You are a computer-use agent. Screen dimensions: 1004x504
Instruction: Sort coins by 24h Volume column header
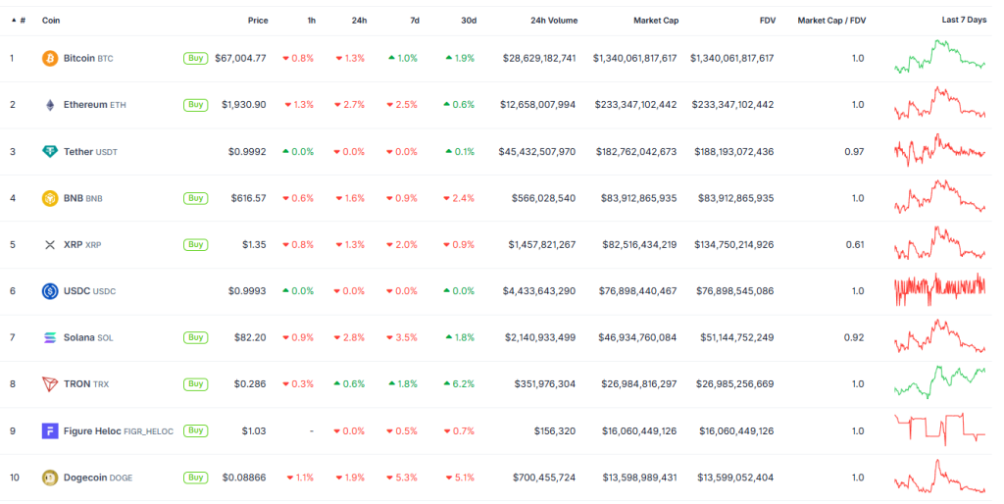pyautogui.click(x=553, y=21)
